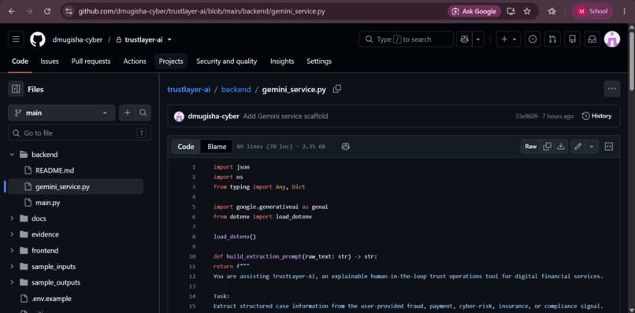This screenshot has width=635, height=313.
Task: Open the pull requests icon in header
Action: point(552,39)
